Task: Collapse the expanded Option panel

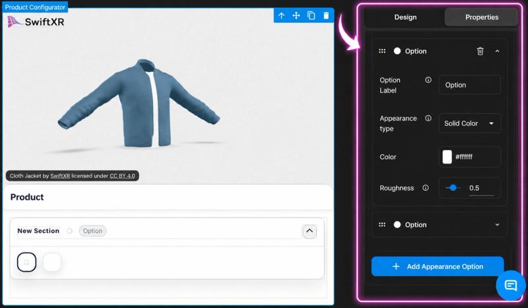Action: pos(497,51)
